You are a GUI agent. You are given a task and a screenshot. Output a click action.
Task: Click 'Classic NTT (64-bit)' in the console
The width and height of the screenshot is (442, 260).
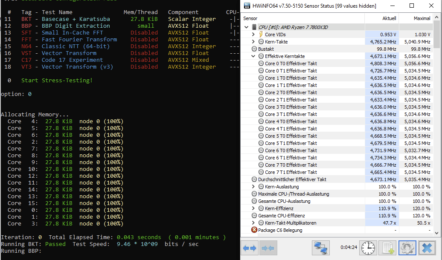76,46
